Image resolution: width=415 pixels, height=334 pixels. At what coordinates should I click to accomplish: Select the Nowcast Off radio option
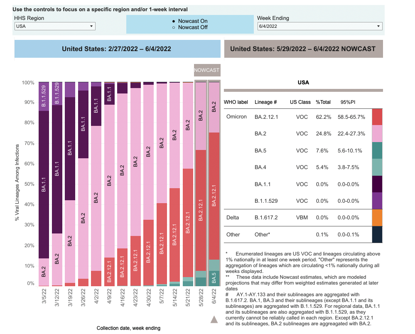pos(174,27)
